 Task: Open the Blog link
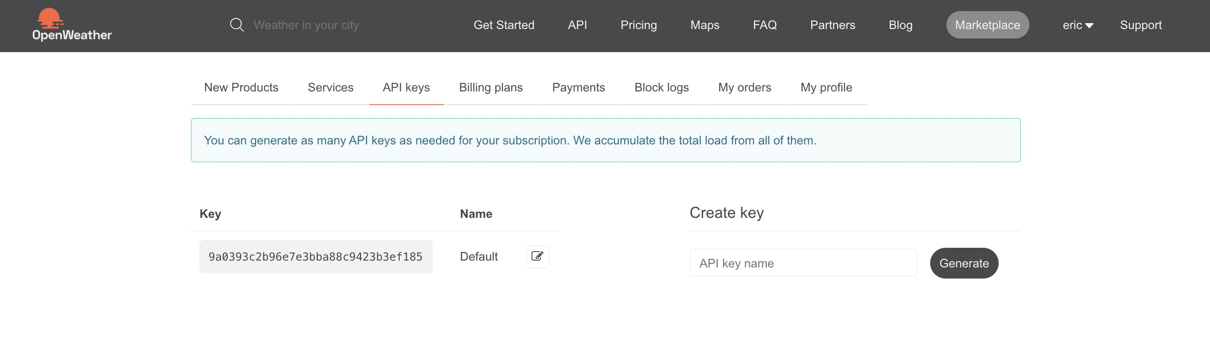tap(901, 25)
